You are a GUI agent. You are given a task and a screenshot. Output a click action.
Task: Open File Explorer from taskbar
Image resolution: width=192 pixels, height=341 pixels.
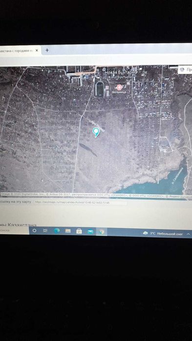click(68, 231)
